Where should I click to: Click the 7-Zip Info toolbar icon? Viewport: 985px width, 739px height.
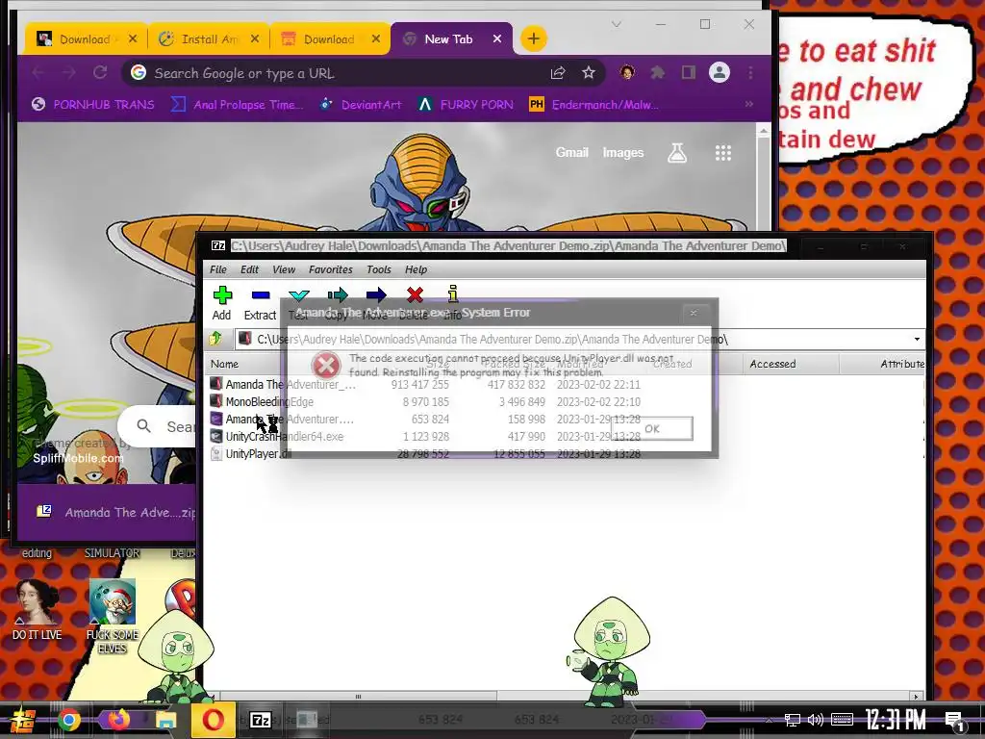click(453, 294)
